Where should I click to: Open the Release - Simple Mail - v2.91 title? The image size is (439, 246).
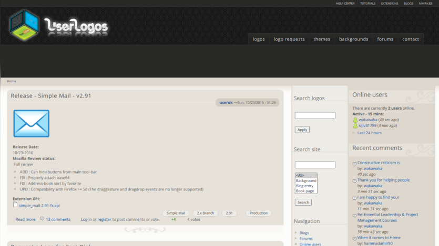[x=51, y=96]
